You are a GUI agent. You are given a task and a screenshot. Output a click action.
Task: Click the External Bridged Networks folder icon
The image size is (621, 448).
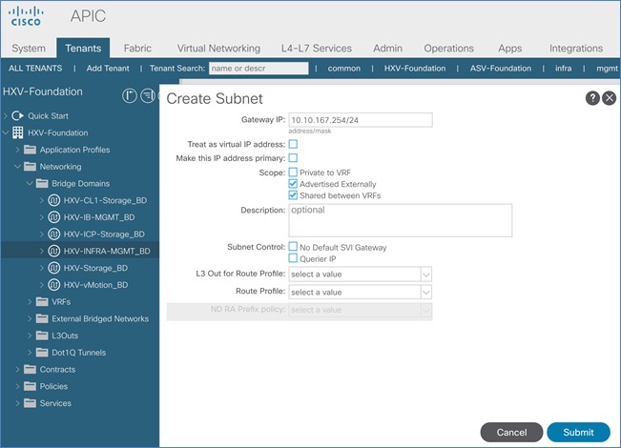point(42,318)
